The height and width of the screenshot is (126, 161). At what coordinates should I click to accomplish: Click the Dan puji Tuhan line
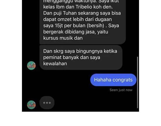coord(82,13)
